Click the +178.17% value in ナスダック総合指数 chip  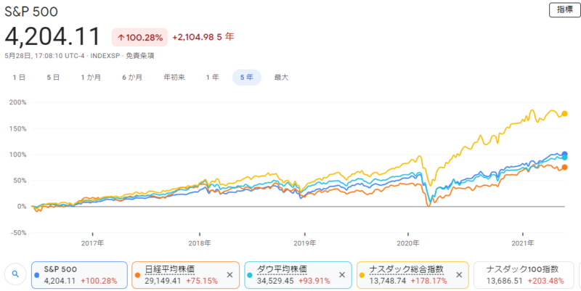tap(428, 281)
